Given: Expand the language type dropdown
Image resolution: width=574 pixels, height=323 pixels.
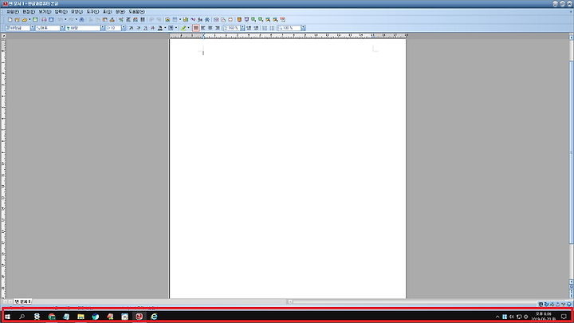Looking at the screenshot, I should coord(62,28).
